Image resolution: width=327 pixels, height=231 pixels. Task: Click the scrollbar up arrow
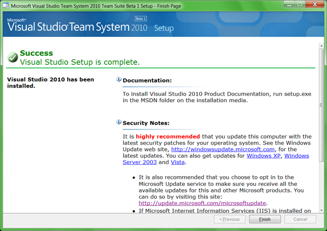[322, 46]
